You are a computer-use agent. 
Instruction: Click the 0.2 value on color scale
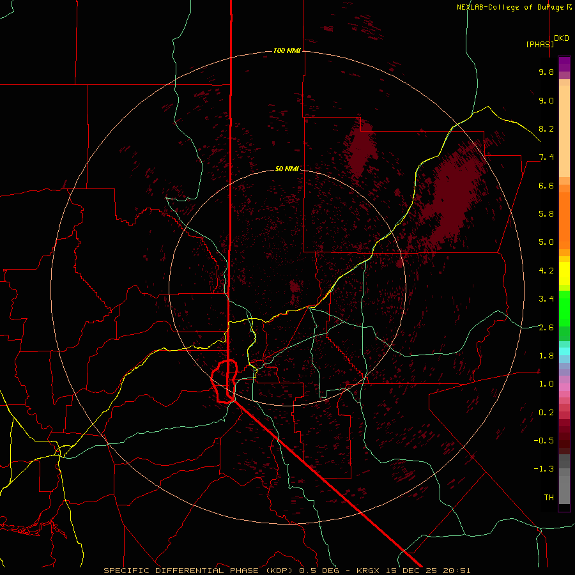(546, 413)
